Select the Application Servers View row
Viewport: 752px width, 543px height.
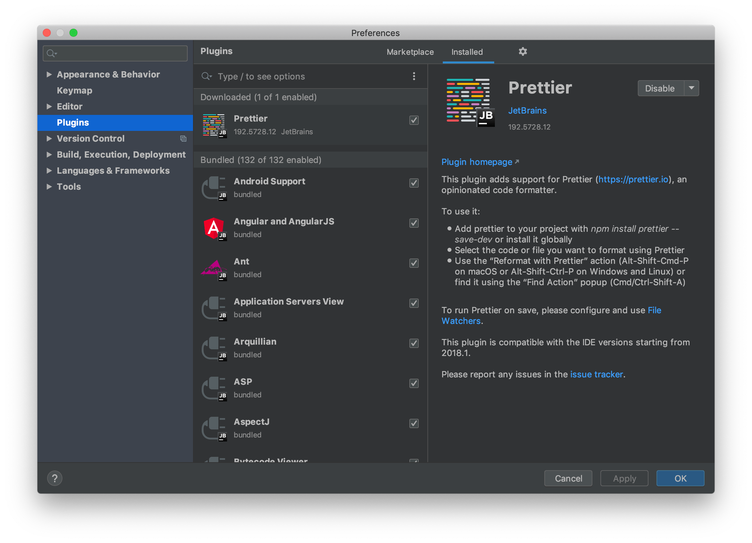[x=311, y=308]
